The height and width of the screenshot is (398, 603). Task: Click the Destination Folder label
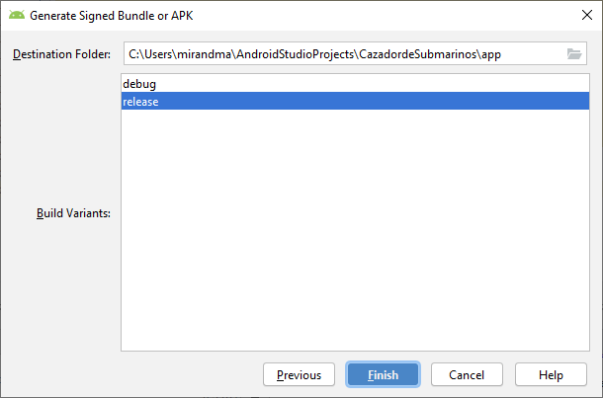61,54
